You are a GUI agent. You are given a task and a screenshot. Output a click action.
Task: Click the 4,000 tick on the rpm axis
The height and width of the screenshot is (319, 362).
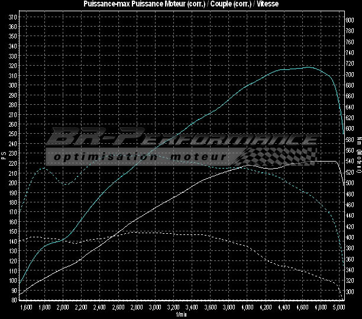247,308
